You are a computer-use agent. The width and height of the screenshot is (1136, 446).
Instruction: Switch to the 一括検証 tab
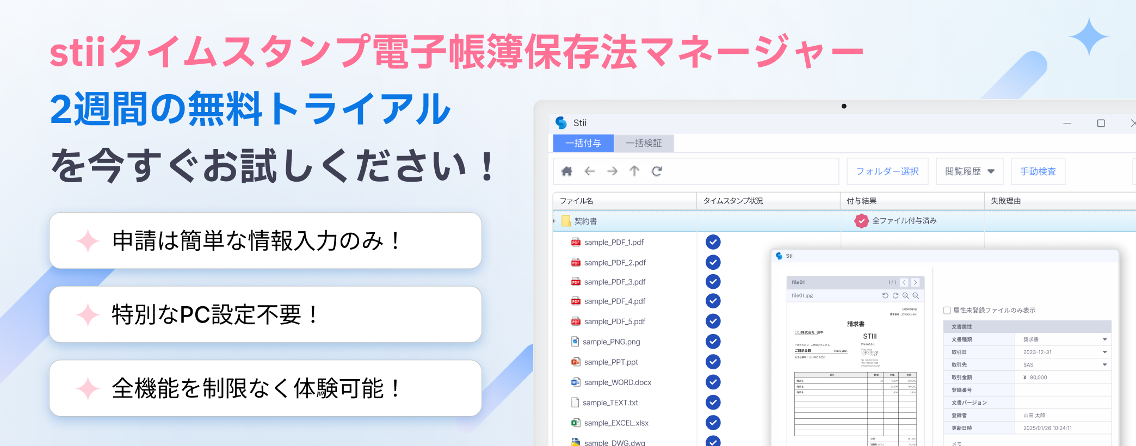pos(644,143)
